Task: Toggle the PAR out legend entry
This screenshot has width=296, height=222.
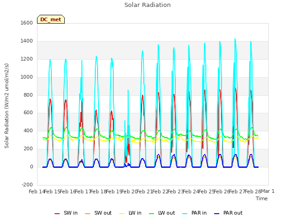Action: click(228, 213)
